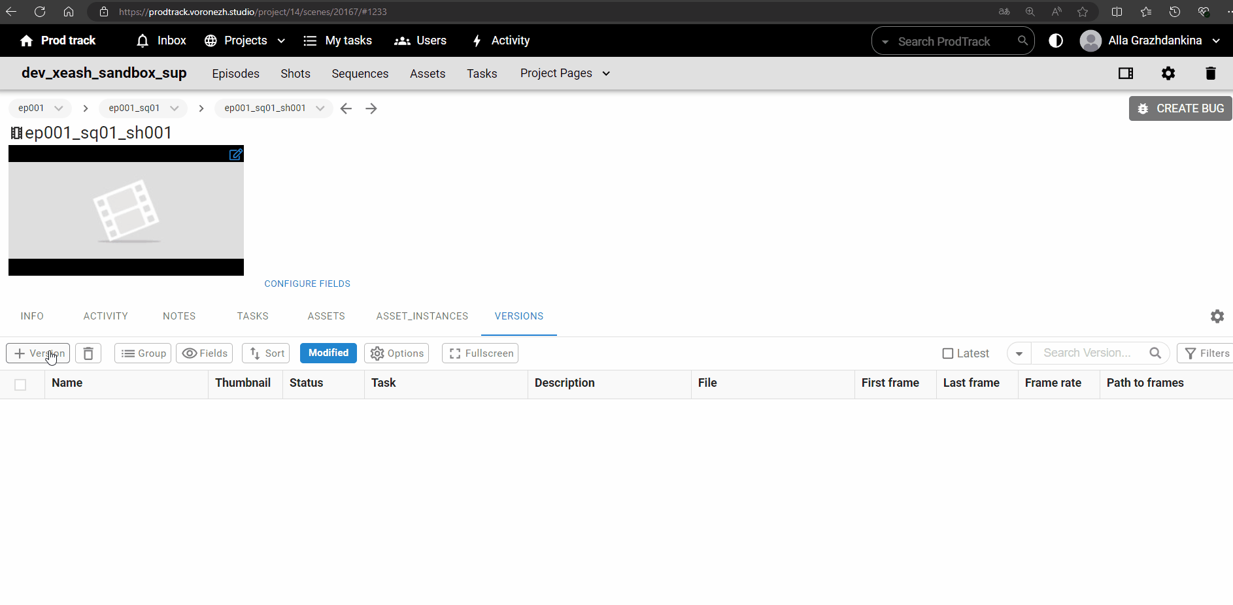Toggle the side panel layout icon
The width and height of the screenshot is (1233, 605).
point(1125,73)
